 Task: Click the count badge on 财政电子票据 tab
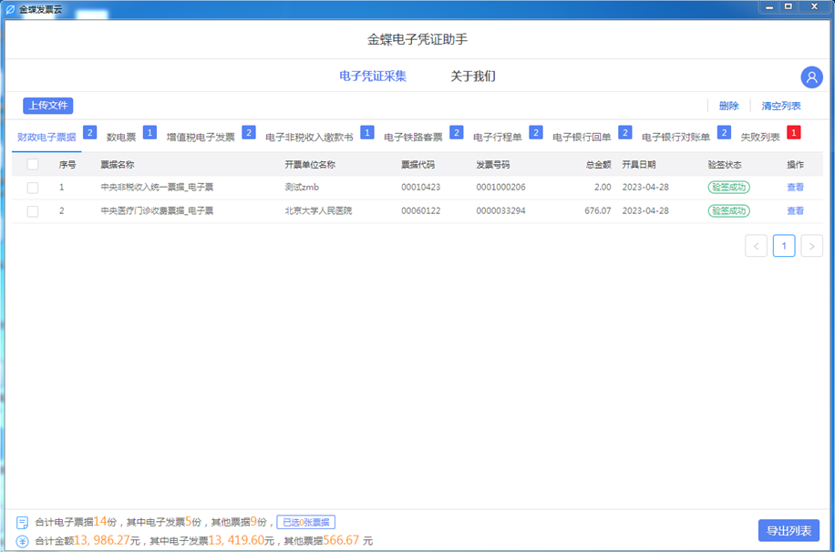[x=90, y=133]
